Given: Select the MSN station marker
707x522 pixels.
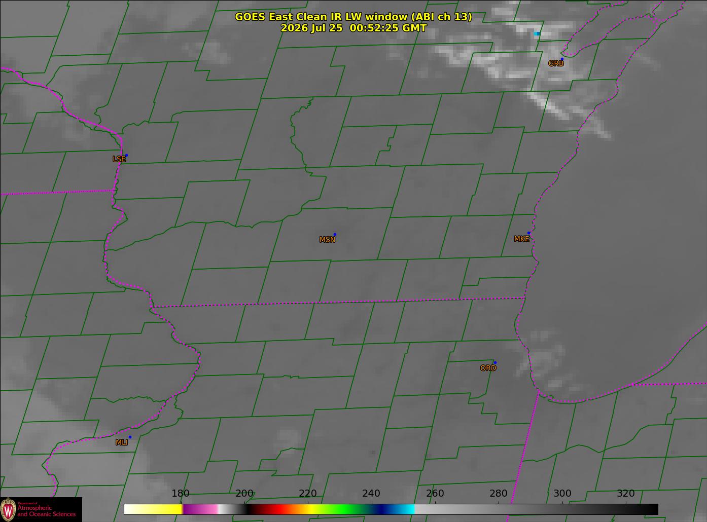Looking at the screenshot, I should click(x=335, y=235).
